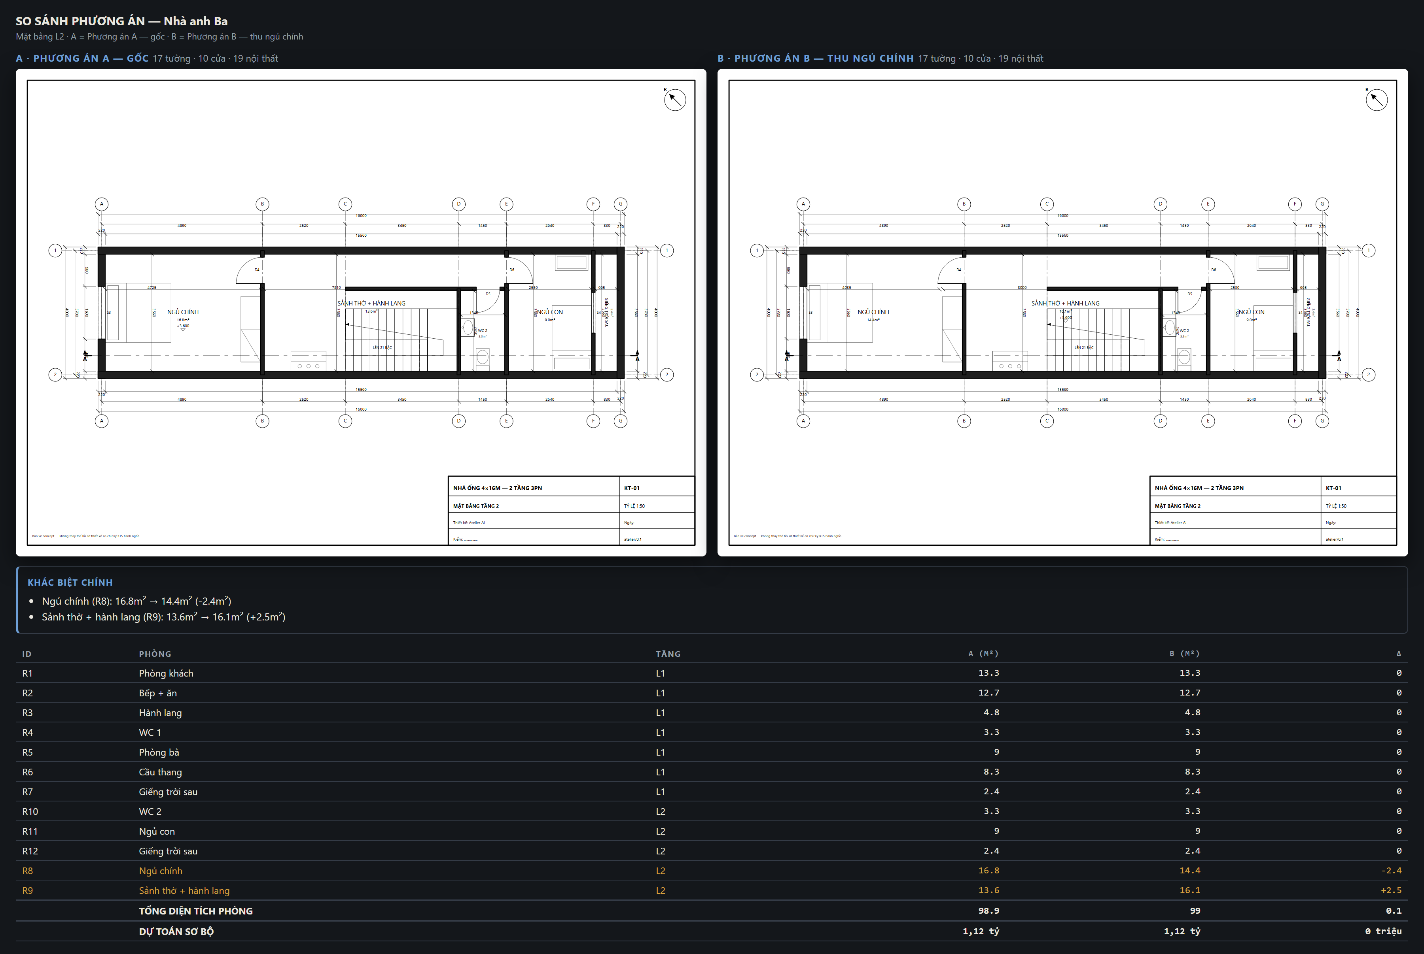
Task: Click 'TỶ LỆ 1:50' in plan B title block
Action: [1336, 505]
